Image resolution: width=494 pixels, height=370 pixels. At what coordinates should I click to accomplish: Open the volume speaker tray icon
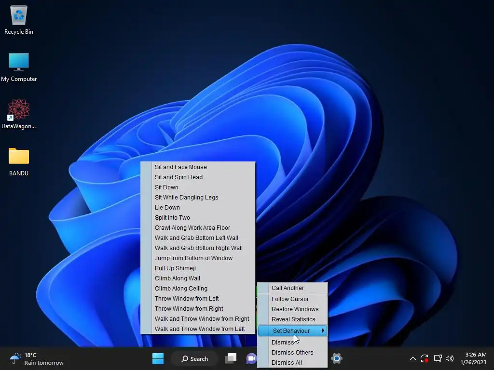pyautogui.click(x=450, y=358)
